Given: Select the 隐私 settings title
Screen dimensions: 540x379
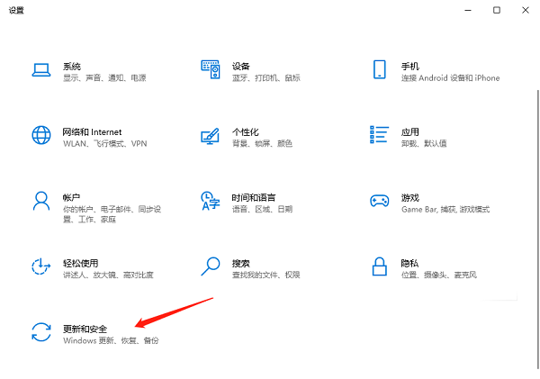Looking at the screenshot, I should coord(409,264).
